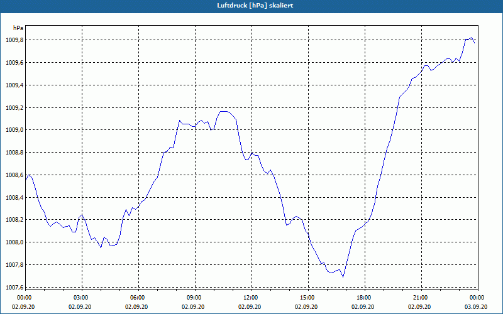503x314 pixels.
Task: Select the 'hPa' unit label on the axis
Action: (x=18, y=28)
